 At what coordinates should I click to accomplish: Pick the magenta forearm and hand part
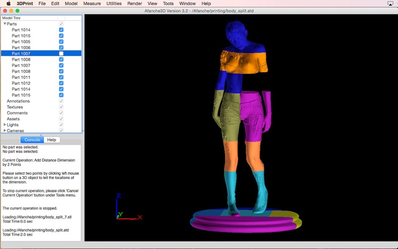(x=267, y=111)
